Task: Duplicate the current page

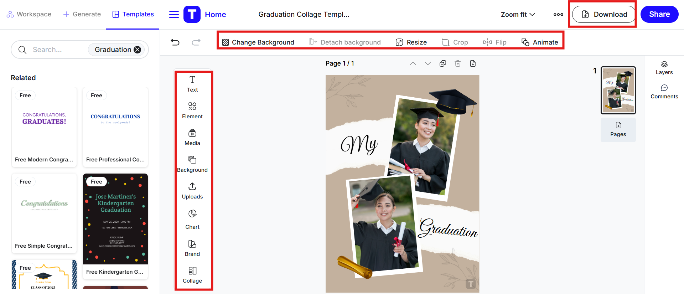Action: pyautogui.click(x=443, y=63)
